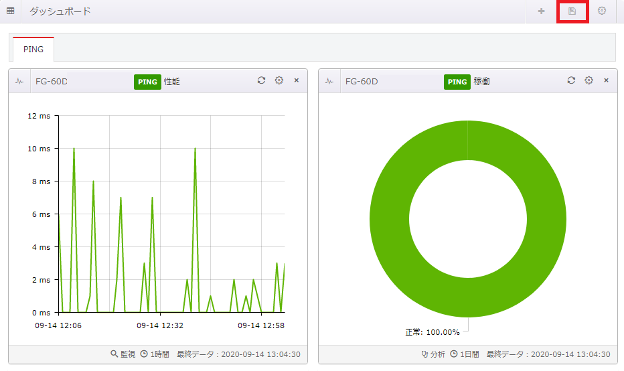The image size is (624, 371).
Task: Open settings gear of PING 性能 widget
Action: 279,80
